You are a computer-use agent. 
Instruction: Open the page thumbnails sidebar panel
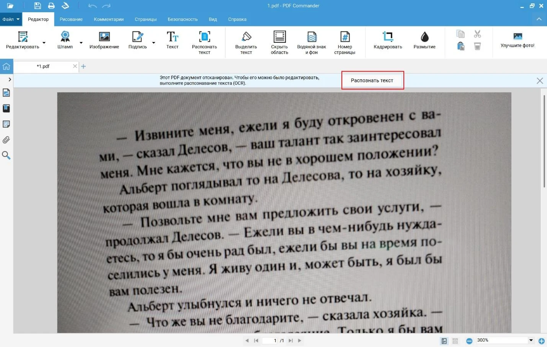point(6,93)
